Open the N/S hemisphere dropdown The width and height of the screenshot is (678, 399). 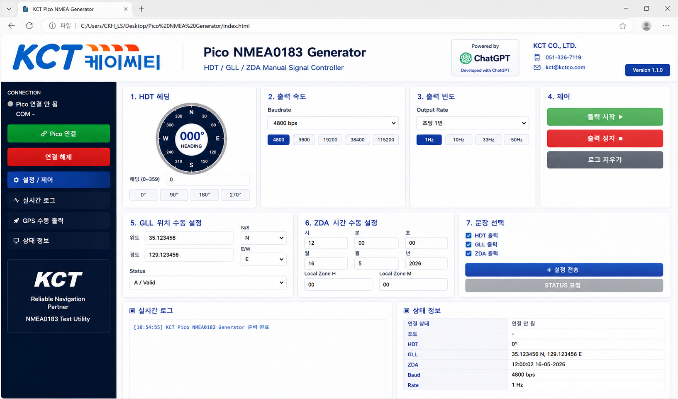click(x=263, y=238)
